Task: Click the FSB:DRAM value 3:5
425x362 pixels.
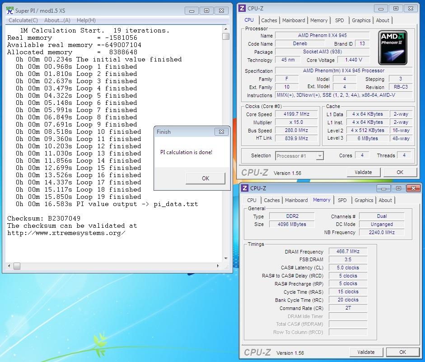Action: (348, 259)
